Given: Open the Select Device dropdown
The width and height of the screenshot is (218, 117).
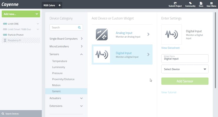Looking at the screenshot, I should [185, 69].
